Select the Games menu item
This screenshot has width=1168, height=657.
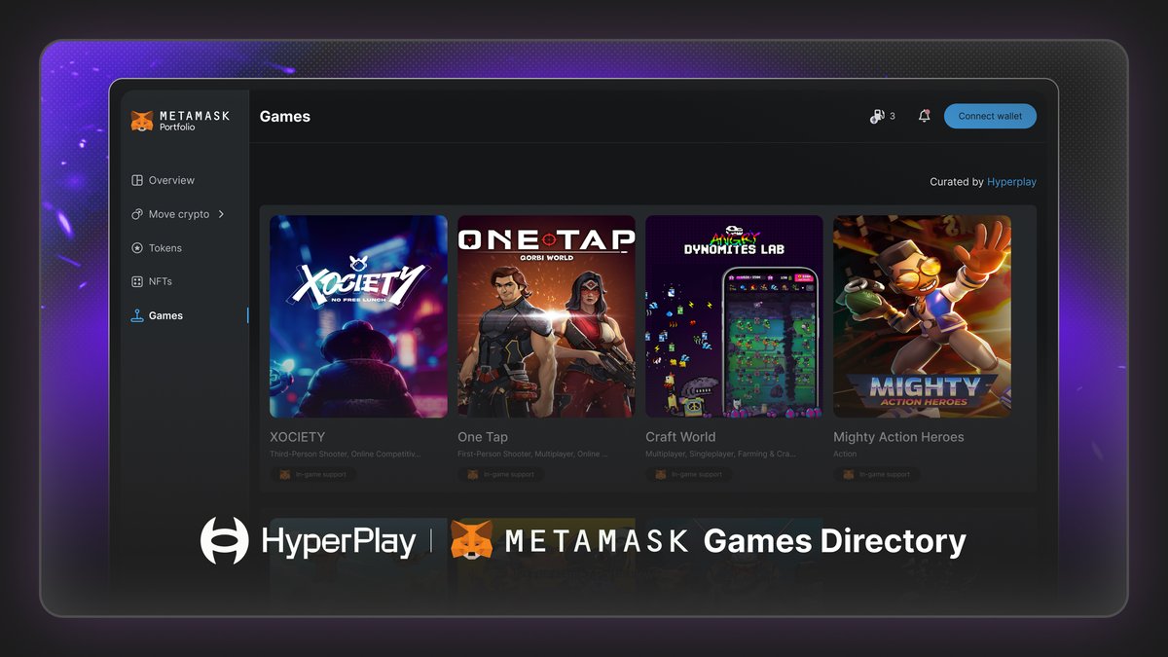(165, 315)
